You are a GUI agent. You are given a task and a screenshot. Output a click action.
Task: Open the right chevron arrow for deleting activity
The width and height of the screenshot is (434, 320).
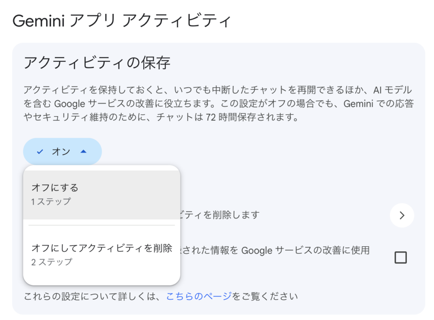tap(402, 215)
